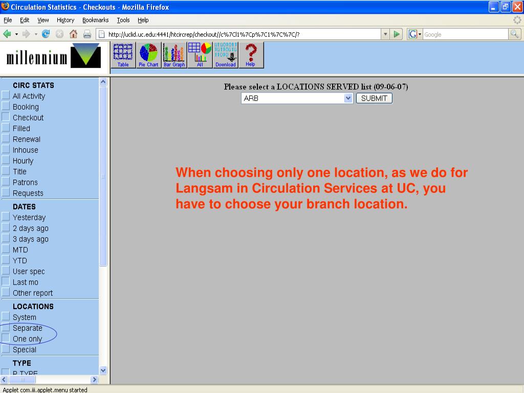Open the Tools menu
524x393 pixels.
coord(123,20)
